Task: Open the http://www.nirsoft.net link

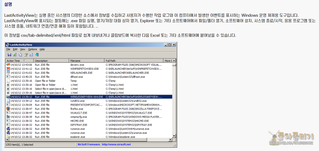Action: tap(116, 145)
